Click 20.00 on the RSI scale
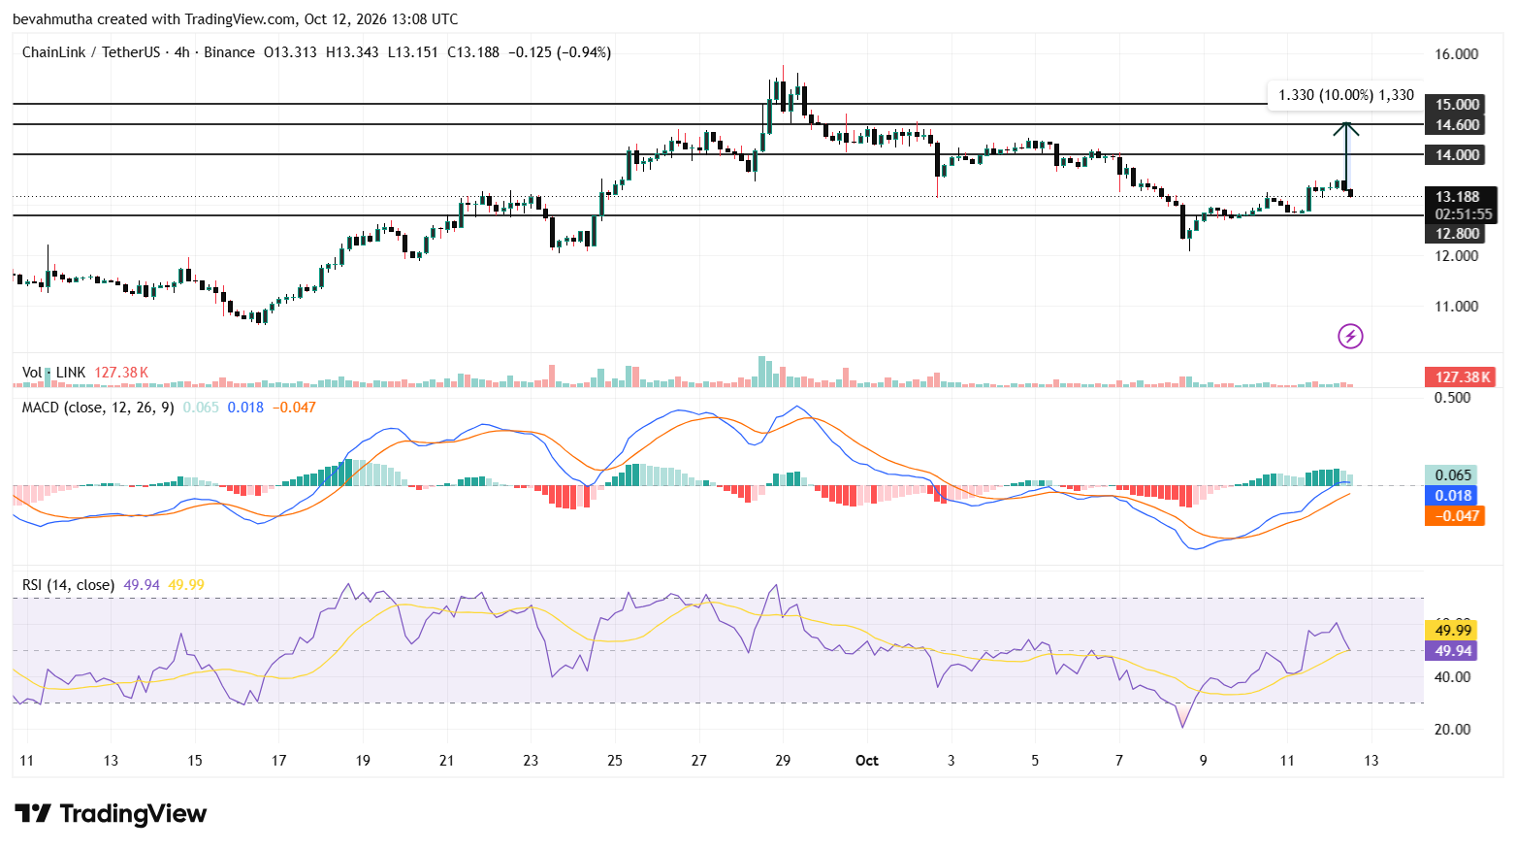 [x=1452, y=730]
